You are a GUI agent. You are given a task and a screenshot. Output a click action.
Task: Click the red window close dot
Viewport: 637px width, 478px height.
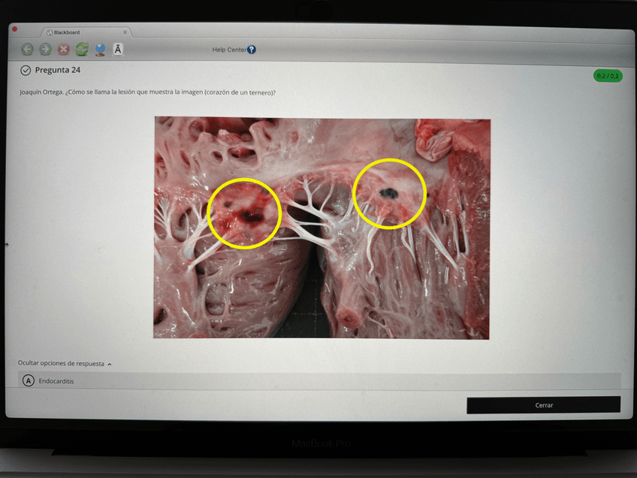coord(14,29)
